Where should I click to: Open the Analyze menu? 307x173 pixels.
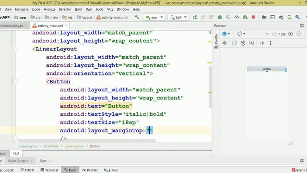point(49,9)
